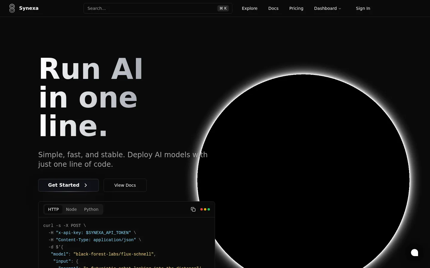
Task: Focus the Search input field
Action: tap(158, 8)
